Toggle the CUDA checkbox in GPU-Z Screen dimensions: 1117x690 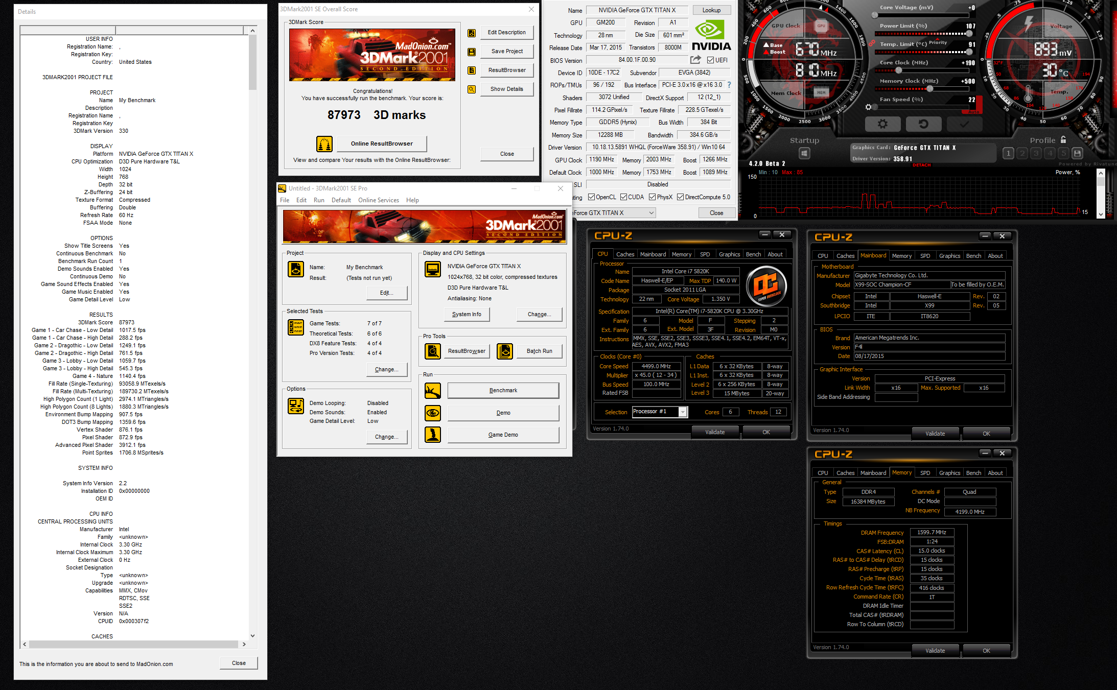[624, 197]
